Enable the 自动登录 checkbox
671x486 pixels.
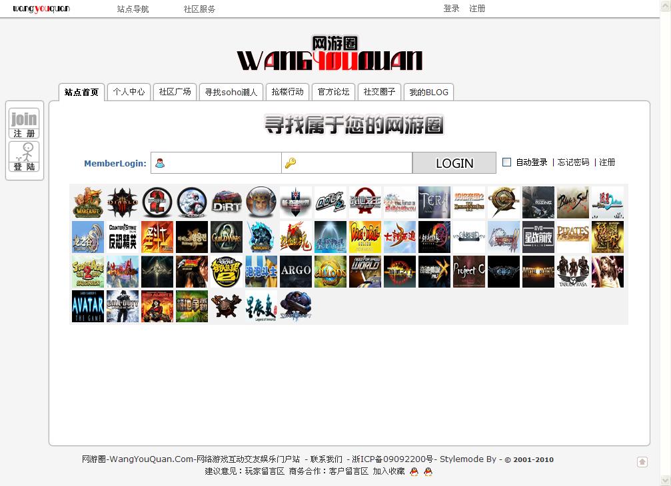[506, 162]
